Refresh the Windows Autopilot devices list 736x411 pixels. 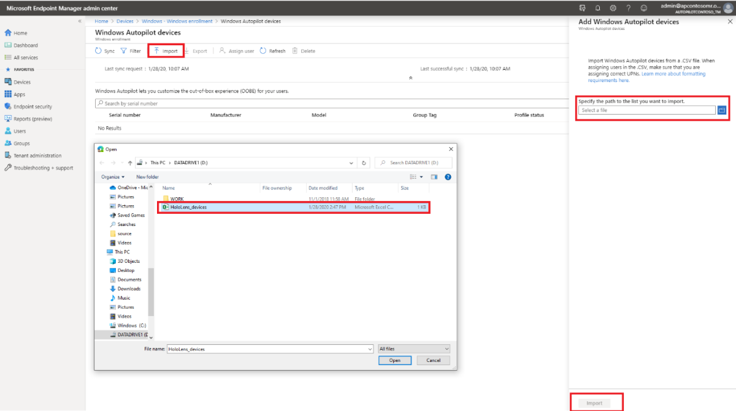(x=274, y=51)
